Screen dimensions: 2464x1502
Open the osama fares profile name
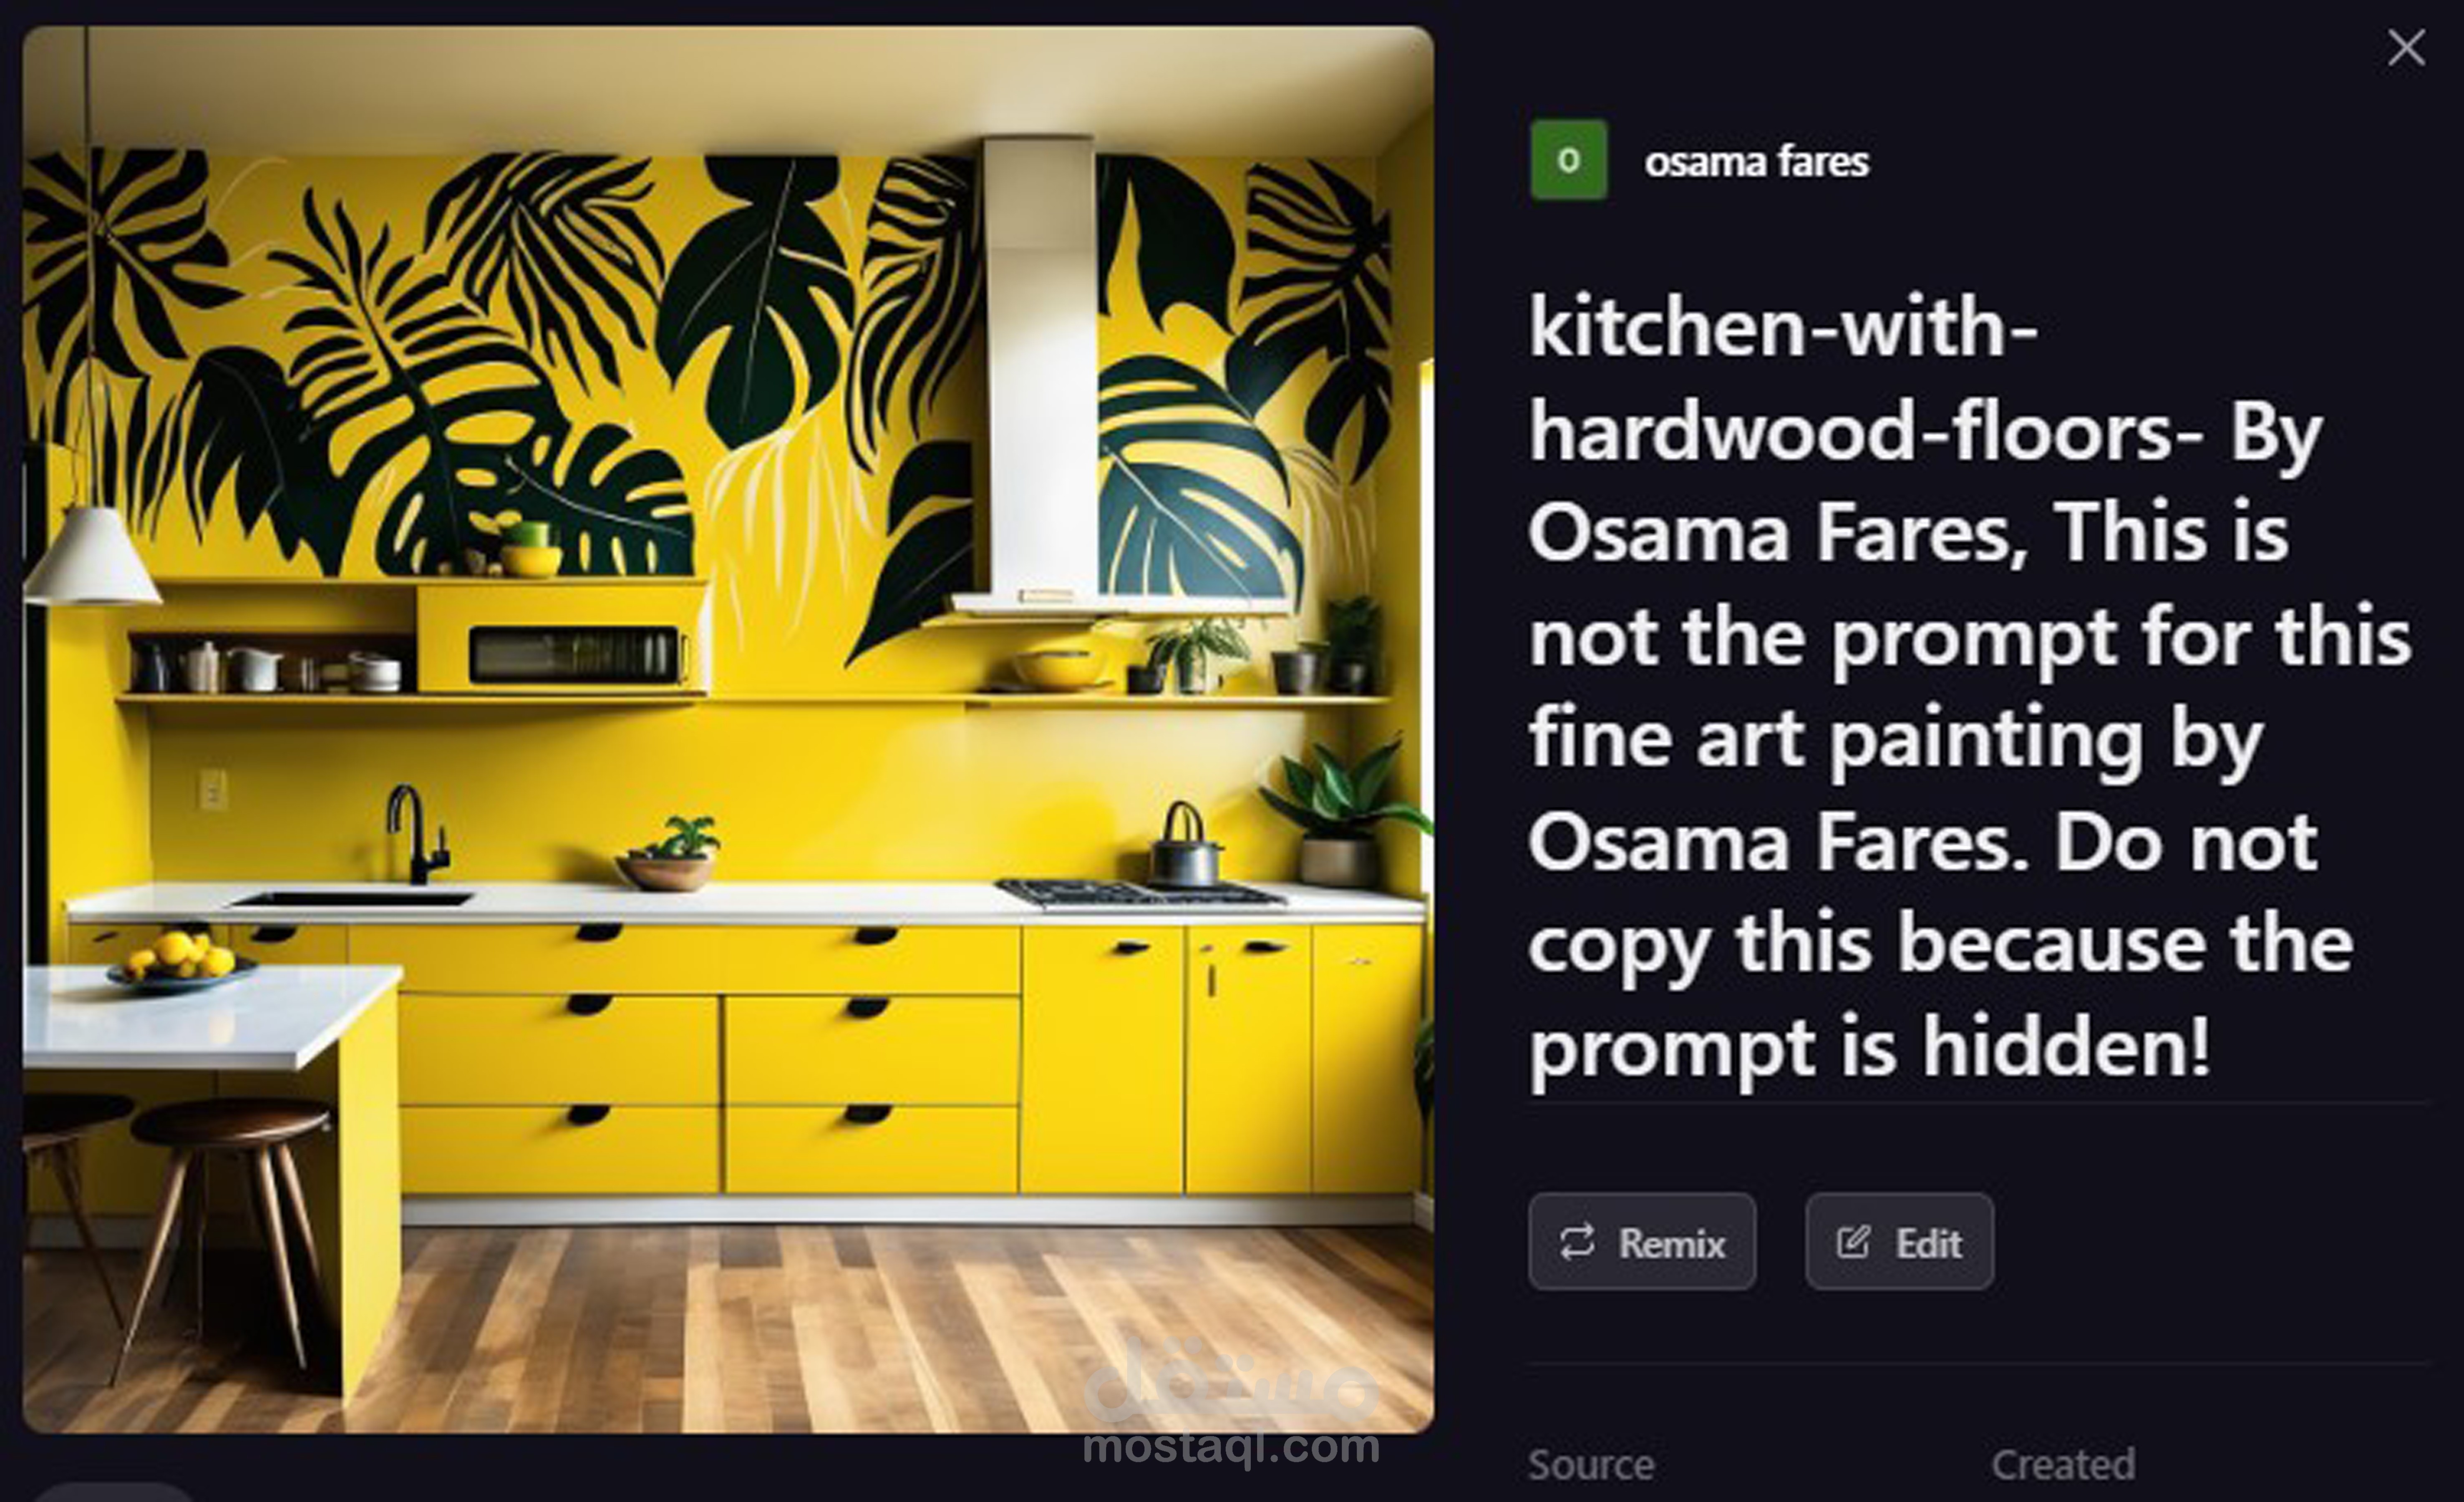[1756, 161]
